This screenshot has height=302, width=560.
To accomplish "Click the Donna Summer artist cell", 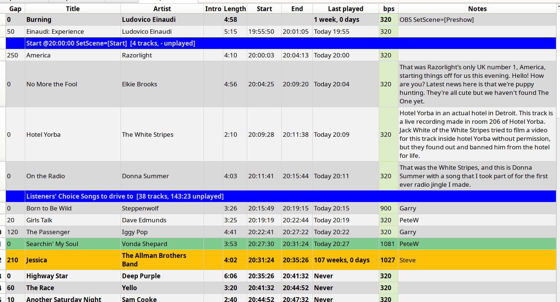I will [145, 176].
